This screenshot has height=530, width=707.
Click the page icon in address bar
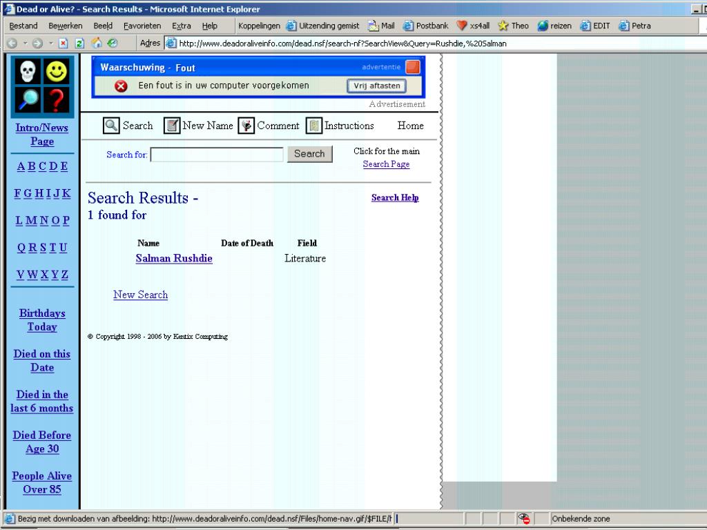[x=171, y=43]
